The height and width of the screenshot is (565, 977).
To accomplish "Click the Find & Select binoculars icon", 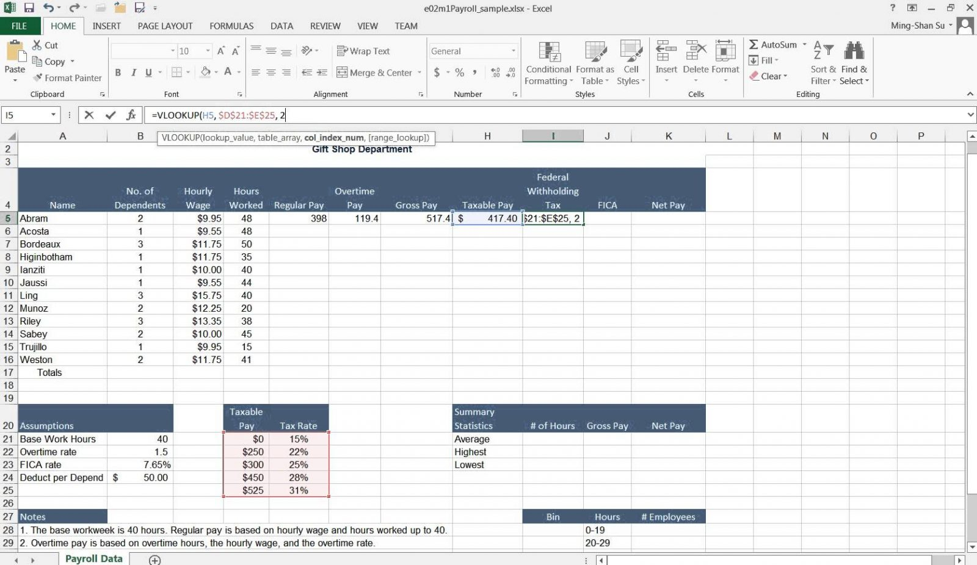I will tap(854, 49).
